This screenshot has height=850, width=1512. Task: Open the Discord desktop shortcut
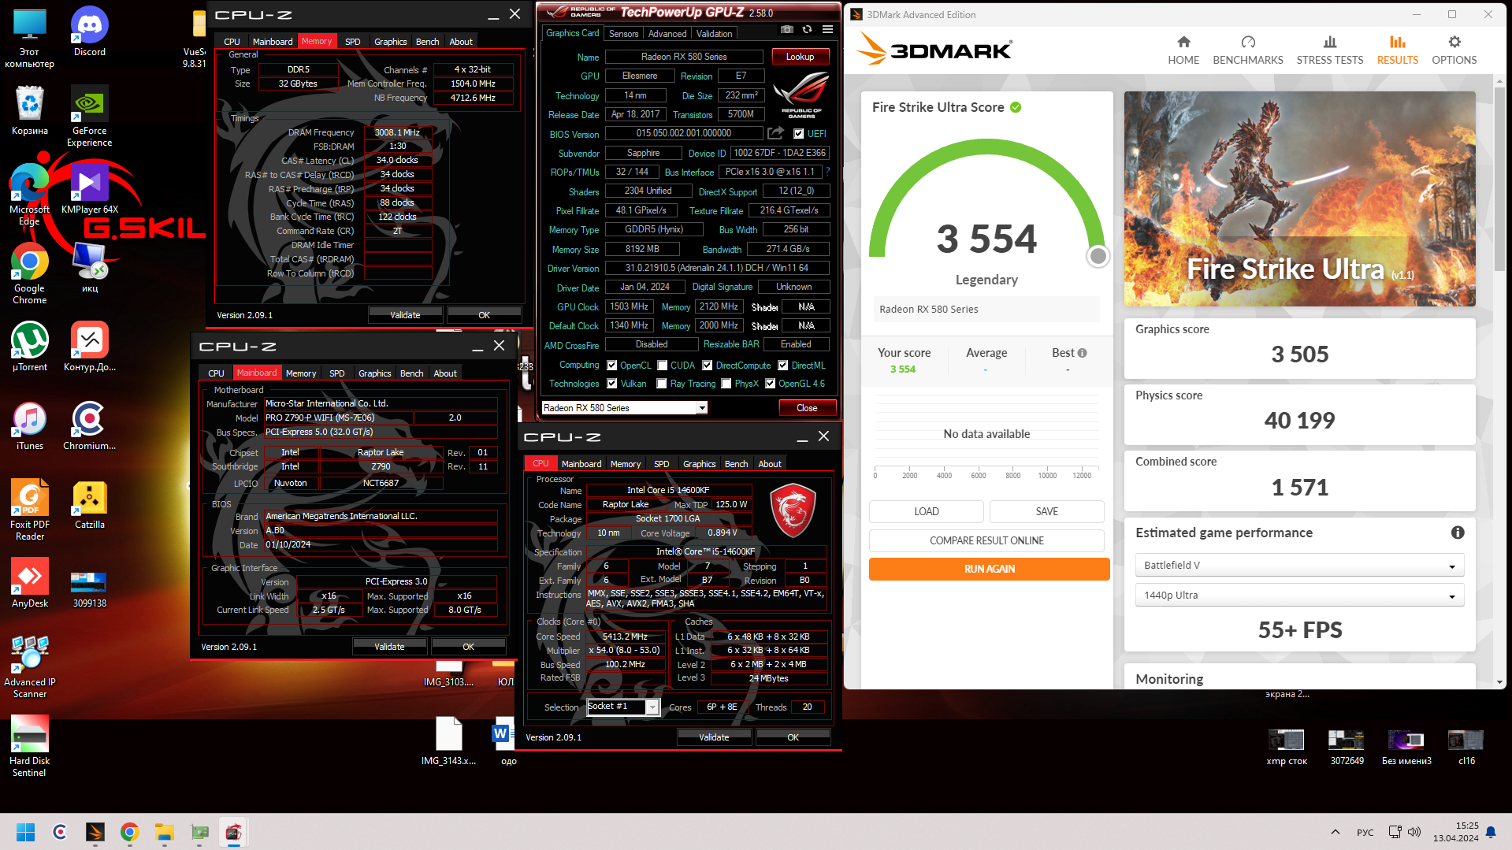(x=90, y=32)
